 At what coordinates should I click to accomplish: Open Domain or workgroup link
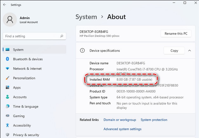point(120,120)
